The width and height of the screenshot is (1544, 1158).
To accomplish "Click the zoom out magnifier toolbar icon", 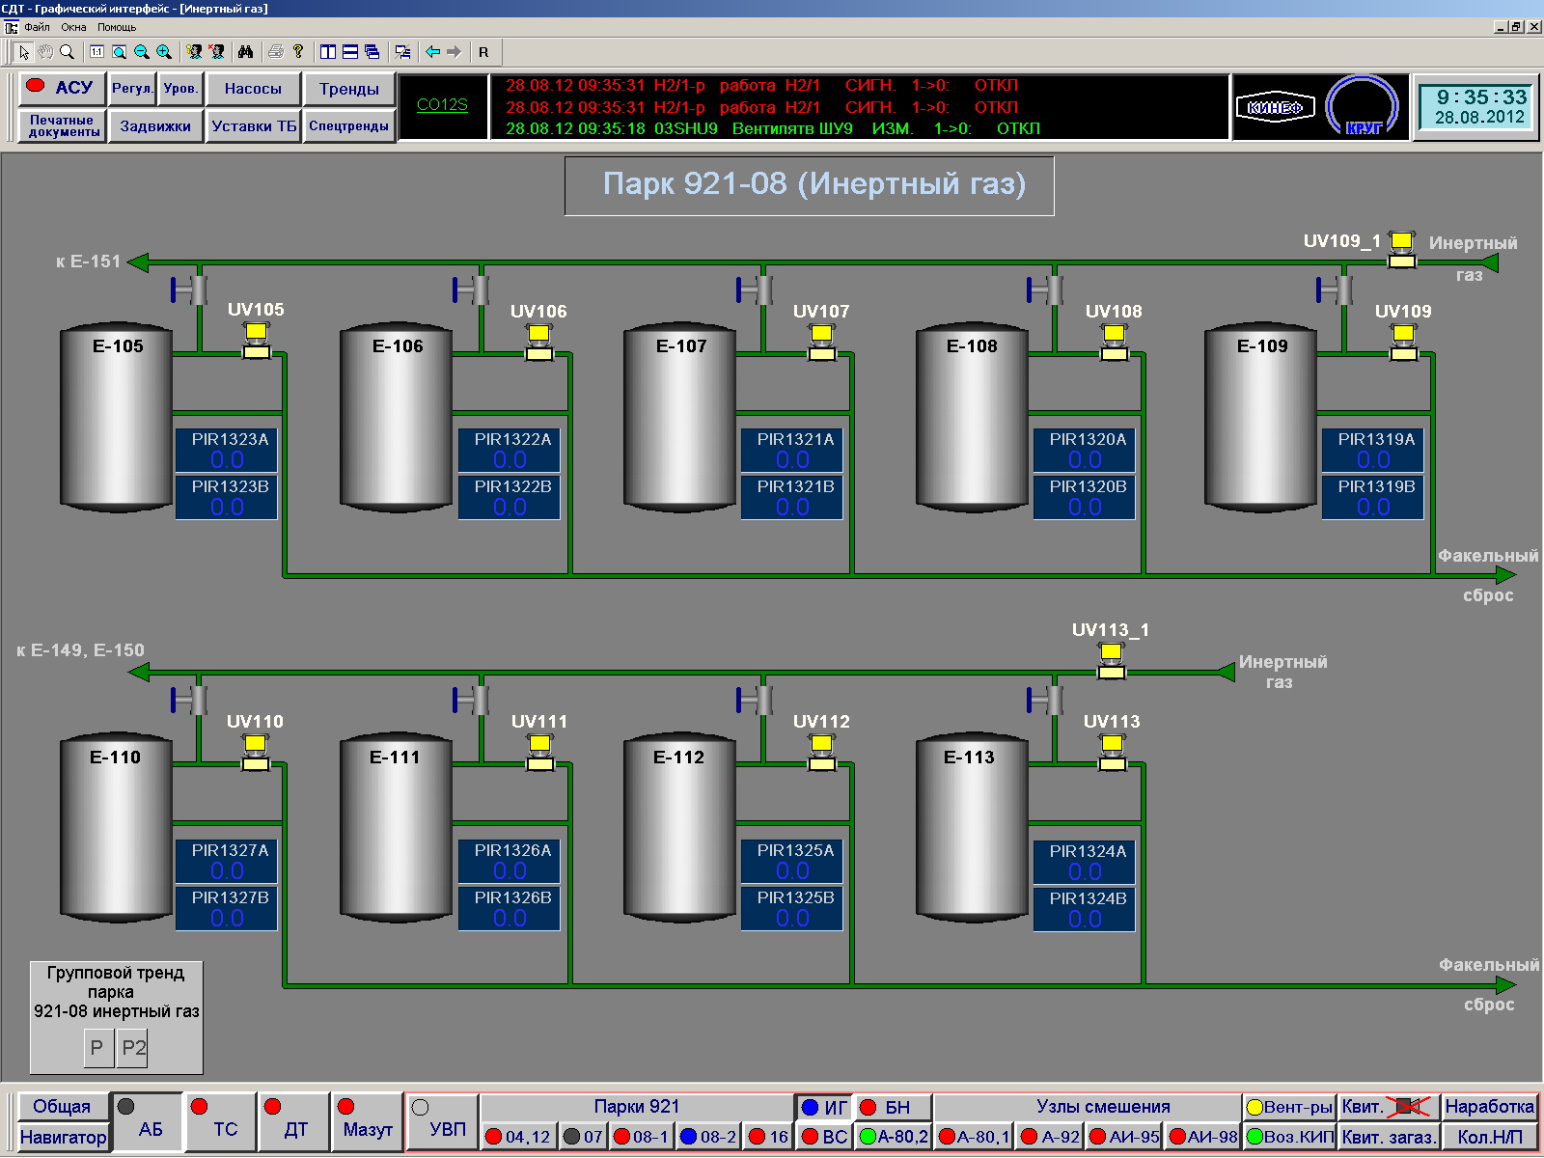I will tap(142, 52).
